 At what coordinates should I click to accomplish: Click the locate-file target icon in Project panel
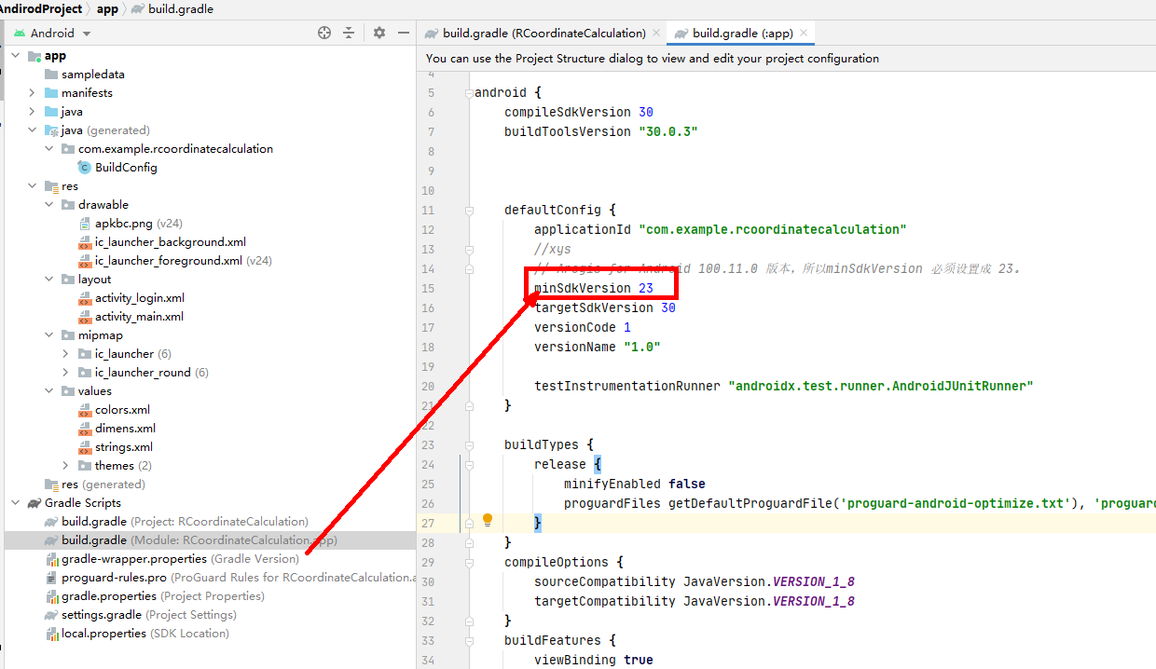pos(324,33)
